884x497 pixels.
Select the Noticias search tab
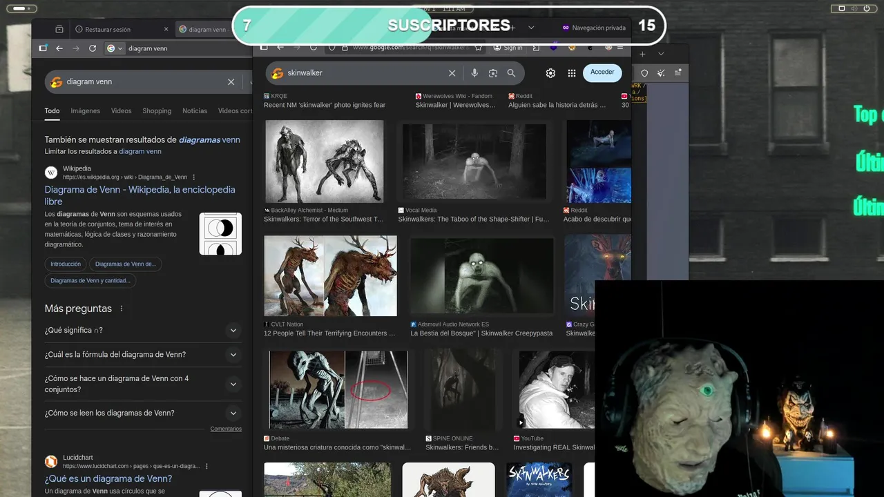coord(195,111)
